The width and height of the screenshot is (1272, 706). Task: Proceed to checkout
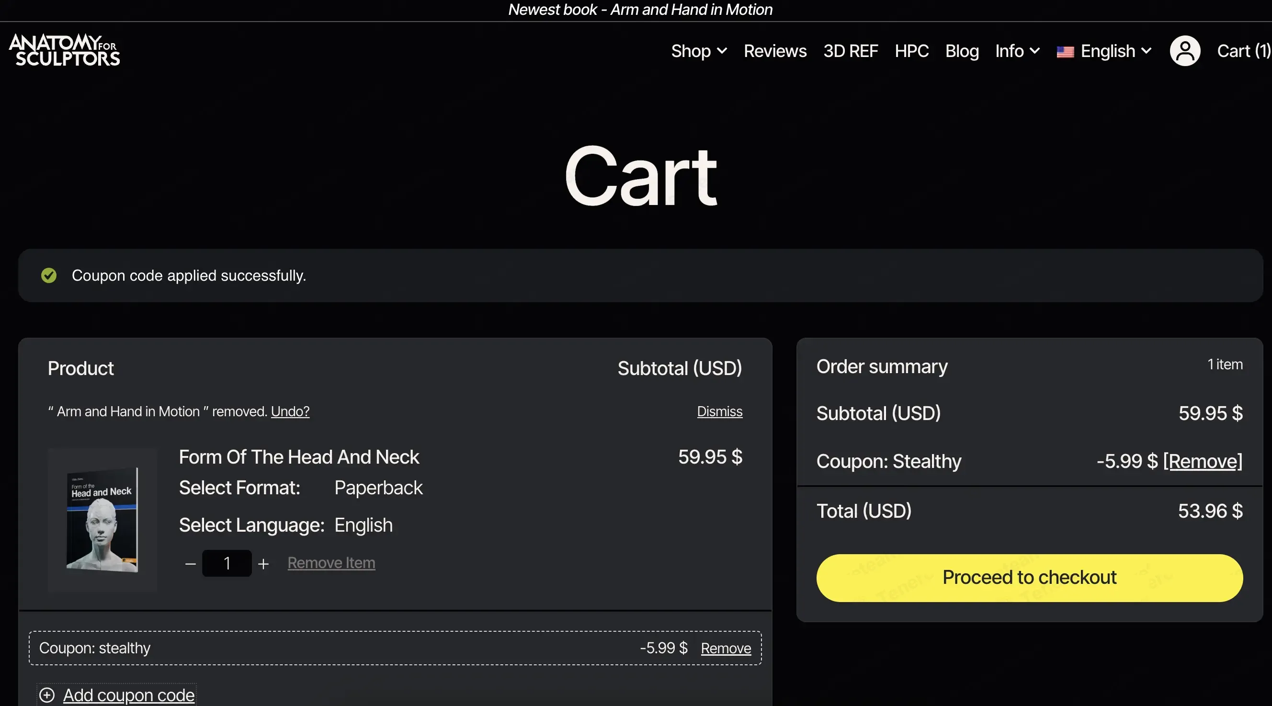(x=1030, y=578)
